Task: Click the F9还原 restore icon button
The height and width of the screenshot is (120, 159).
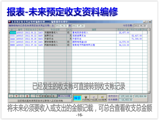Action: (x=94, y=98)
